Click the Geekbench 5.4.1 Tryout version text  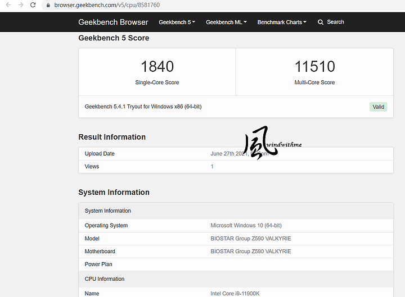[143, 107]
